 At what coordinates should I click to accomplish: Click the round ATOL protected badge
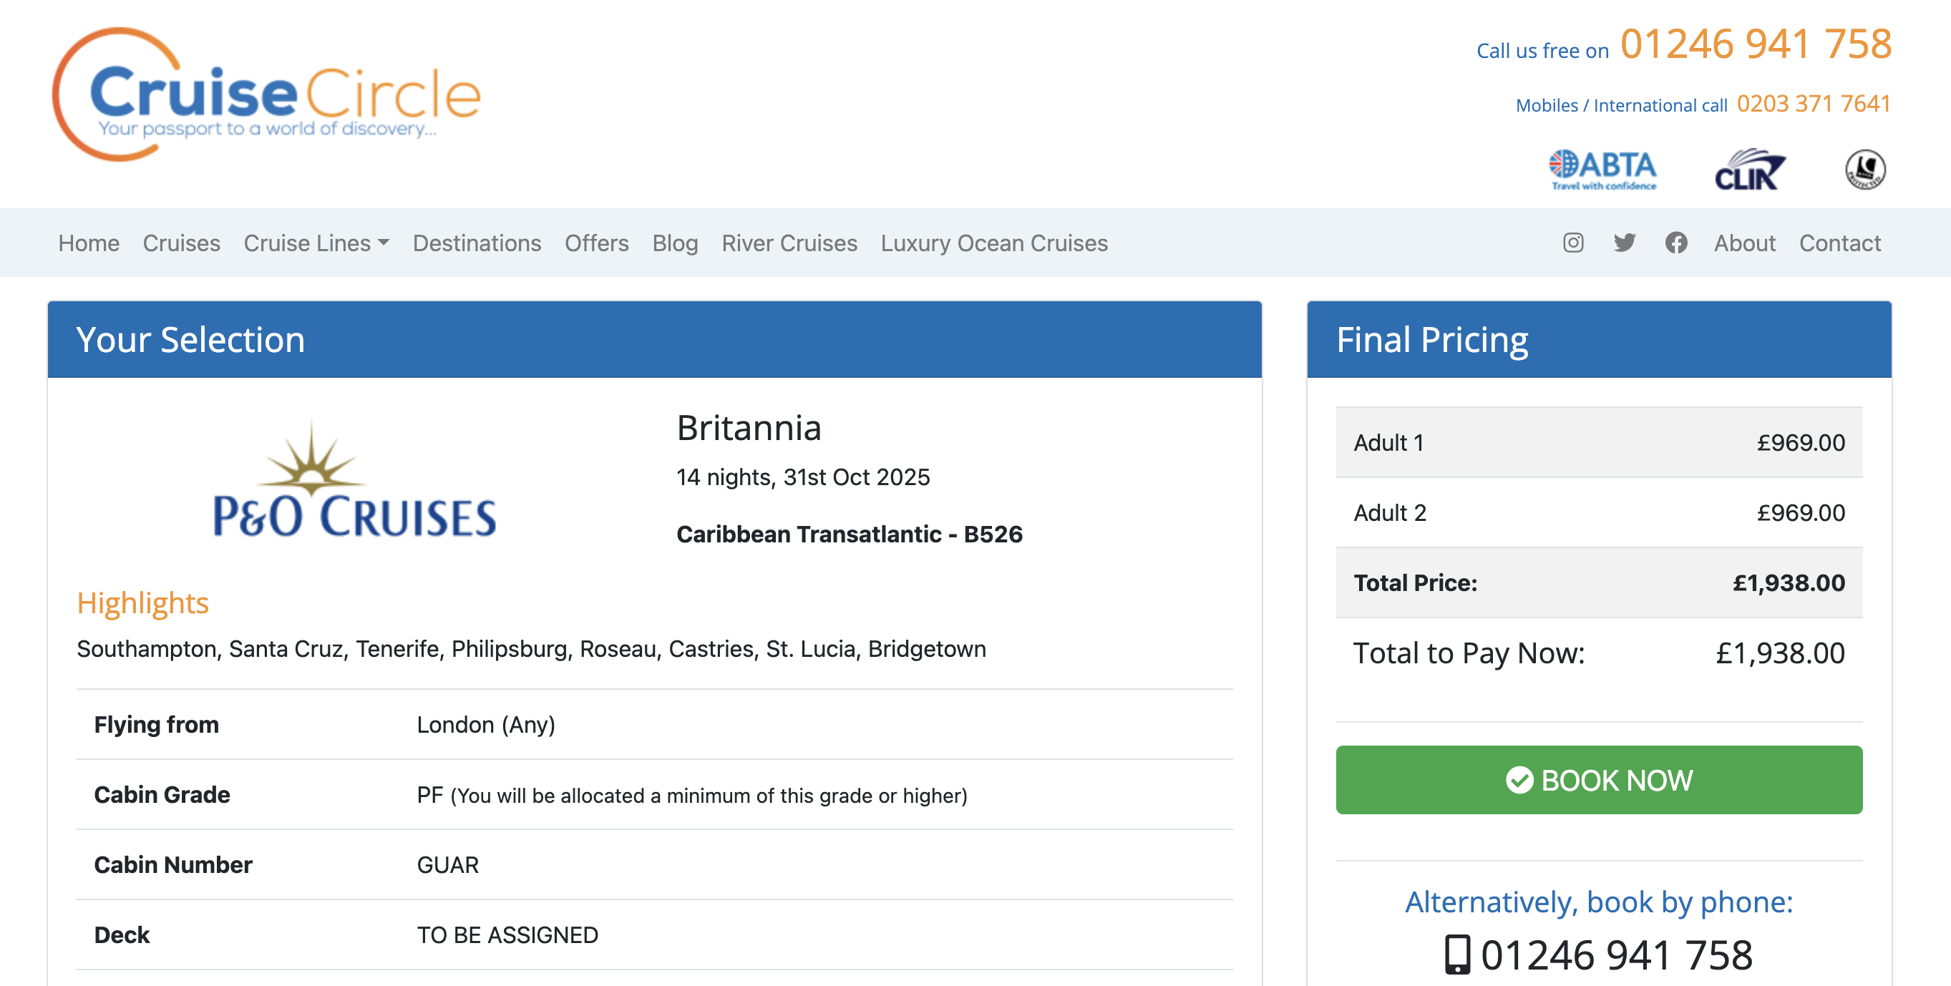point(1865,169)
